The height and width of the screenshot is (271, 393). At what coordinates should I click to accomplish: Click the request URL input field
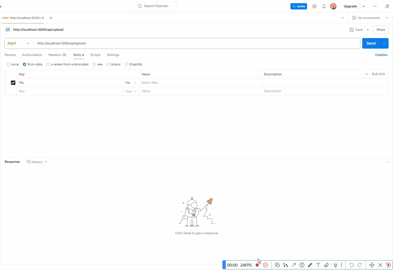[197, 43]
